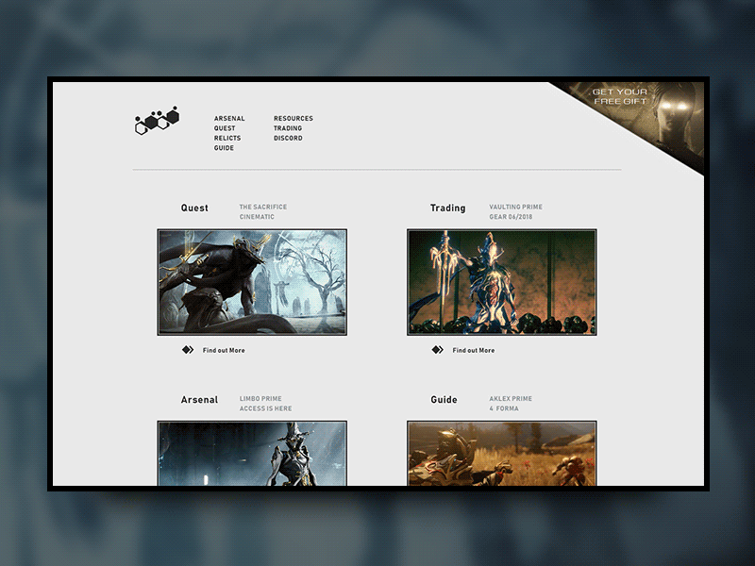Open The Sacrifice cinematic quest thumbnail
Image resolution: width=755 pixels, height=566 pixels.
click(252, 282)
